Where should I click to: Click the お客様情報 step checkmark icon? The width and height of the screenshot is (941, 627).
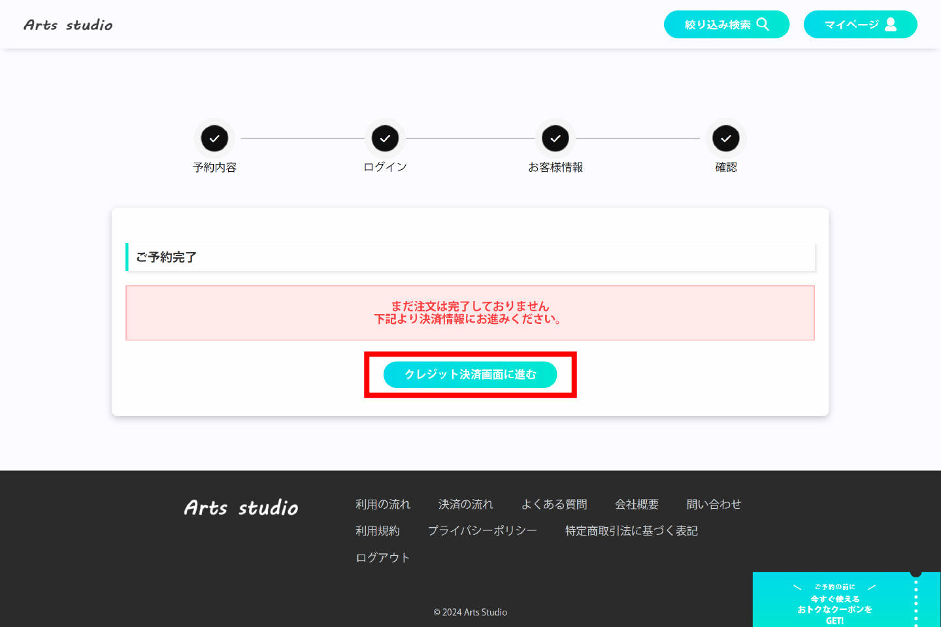(x=555, y=138)
